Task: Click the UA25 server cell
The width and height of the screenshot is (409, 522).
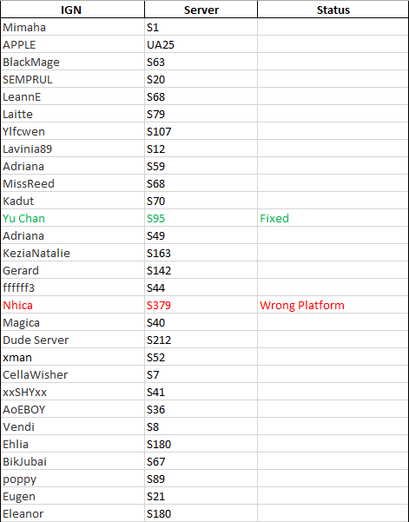Action: point(201,44)
